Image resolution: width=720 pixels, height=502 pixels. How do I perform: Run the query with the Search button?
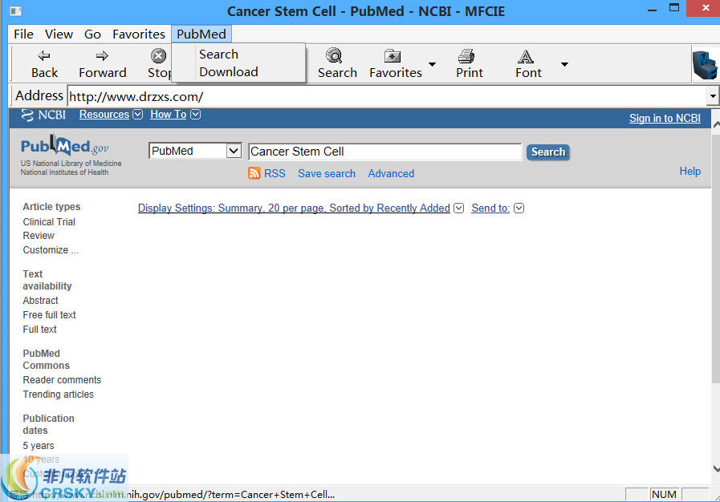click(x=547, y=152)
